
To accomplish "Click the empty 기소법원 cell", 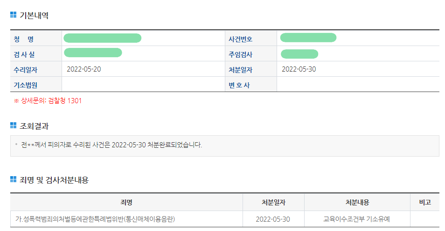I will point(143,85).
